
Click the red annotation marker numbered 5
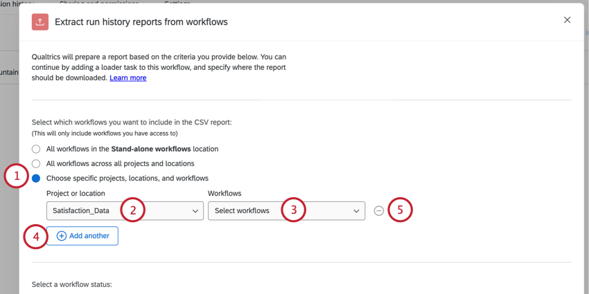click(400, 210)
